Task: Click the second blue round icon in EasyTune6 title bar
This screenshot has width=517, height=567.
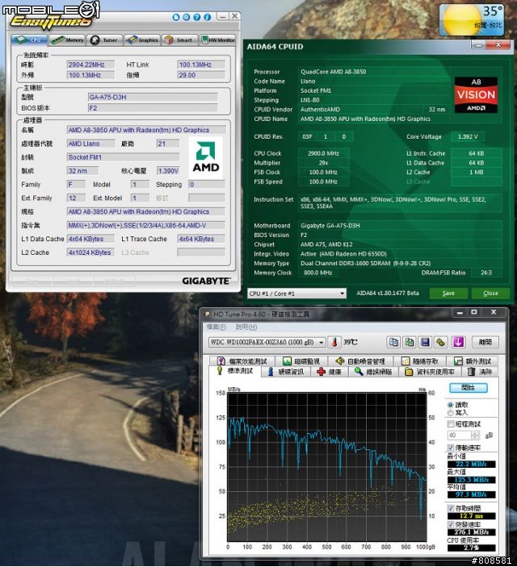Action: pos(187,17)
